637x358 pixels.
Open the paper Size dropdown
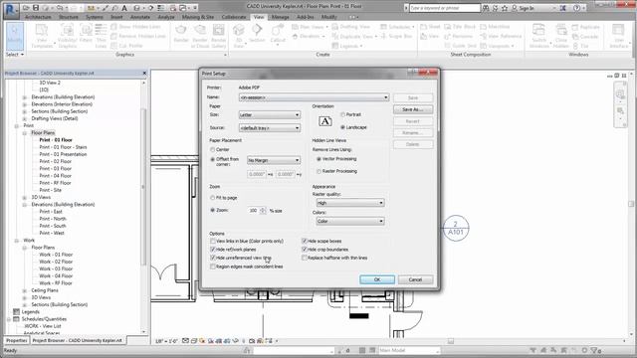pos(270,115)
